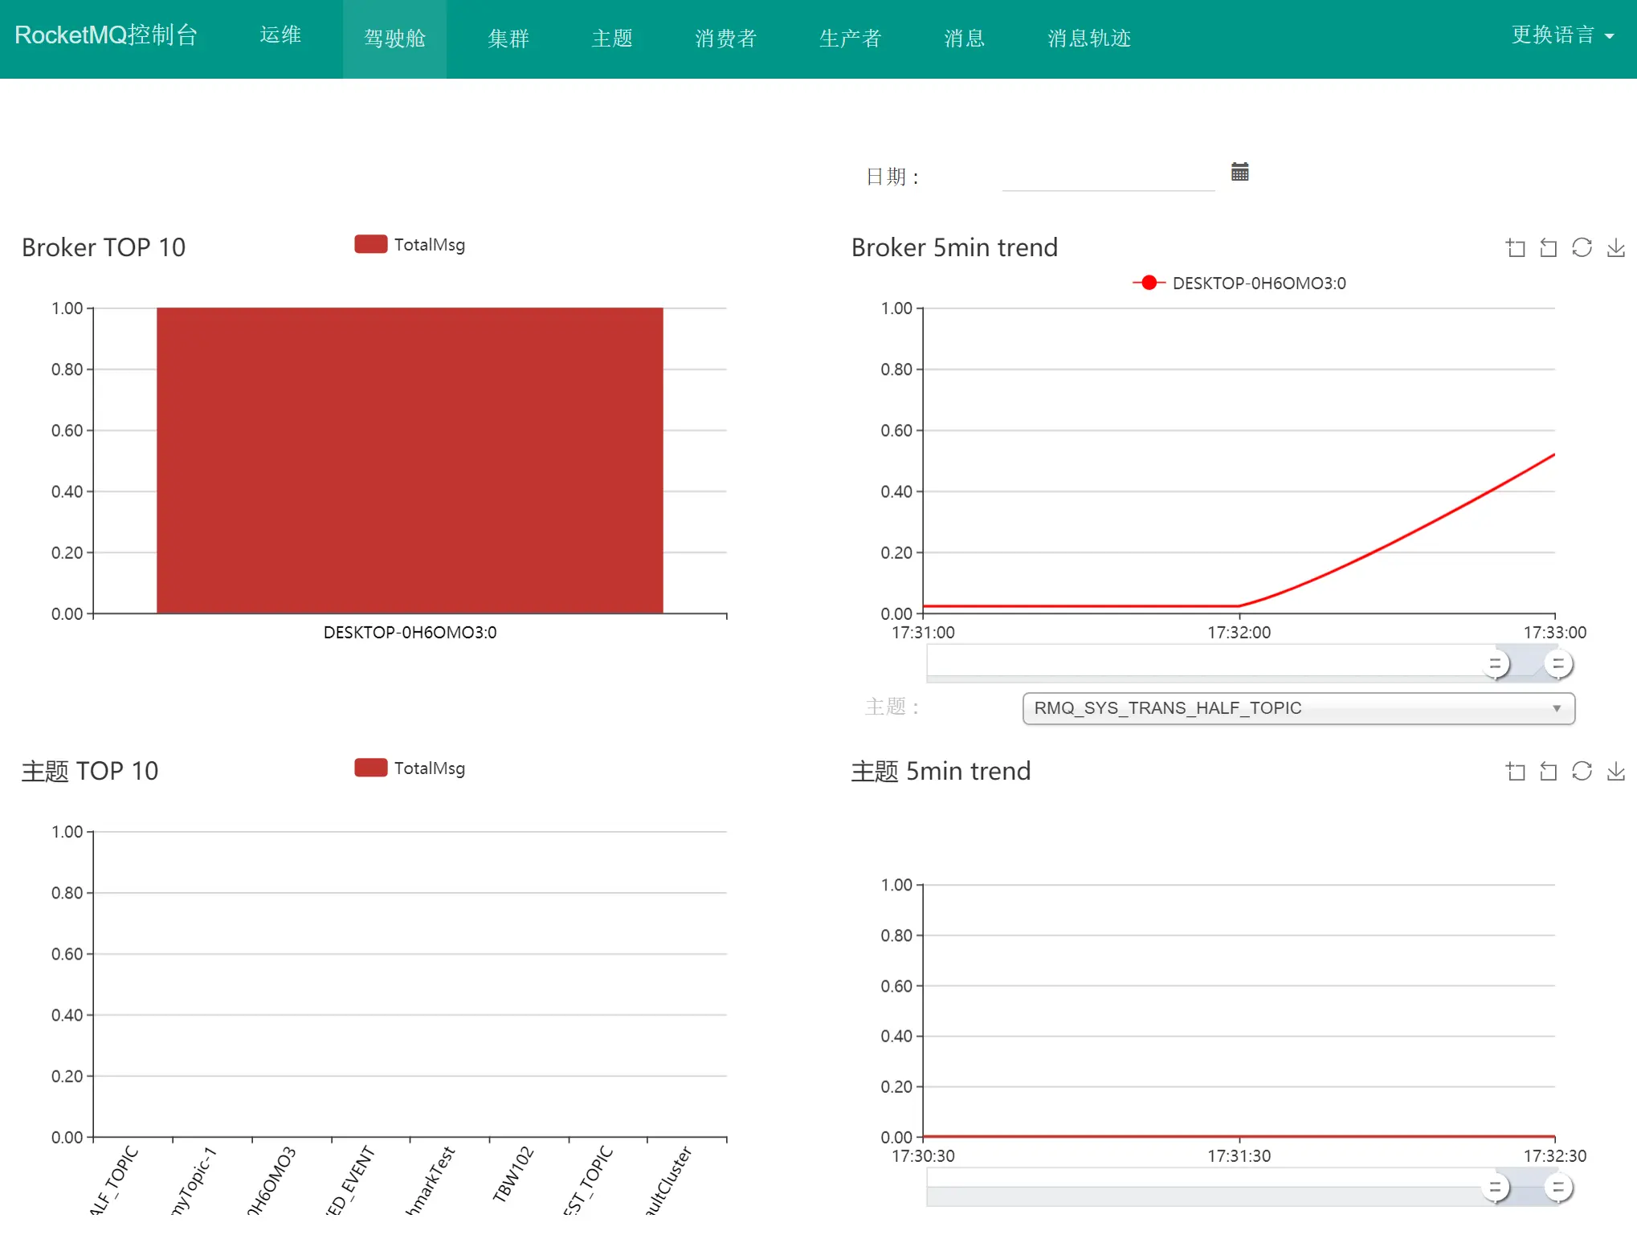Open the change language dropdown
Screen dimensions: 1637x1243
click(1561, 35)
